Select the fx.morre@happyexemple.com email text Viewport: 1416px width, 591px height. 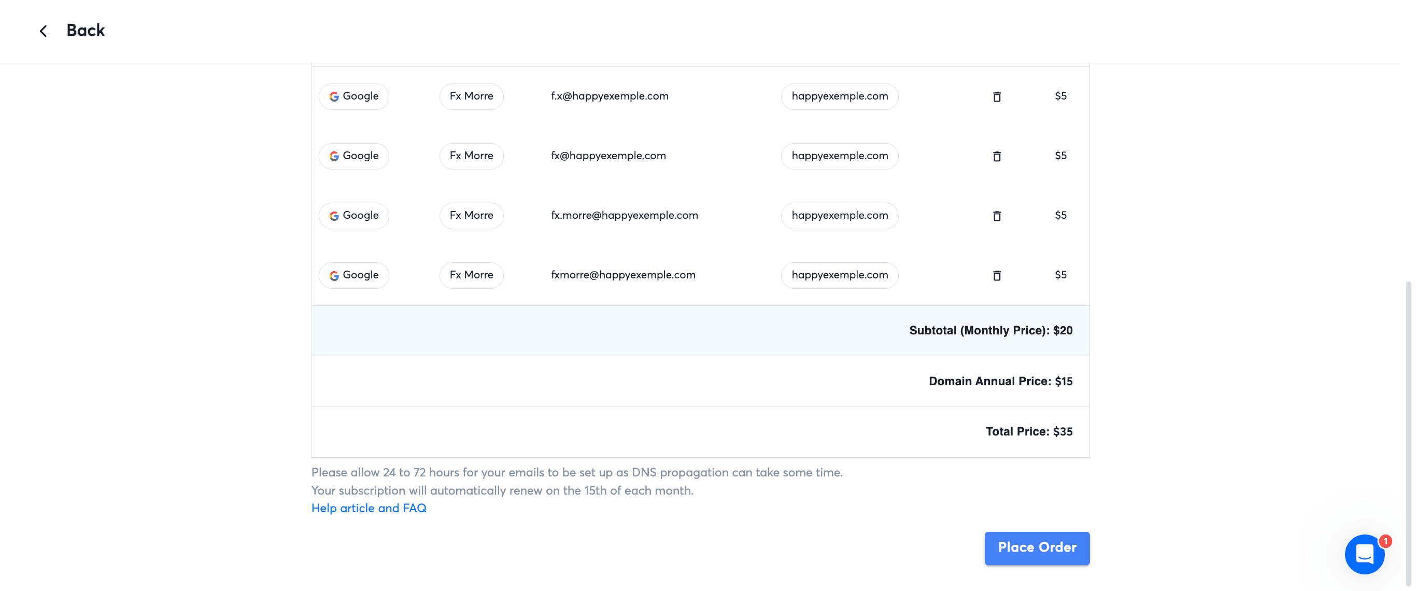[x=625, y=216]
